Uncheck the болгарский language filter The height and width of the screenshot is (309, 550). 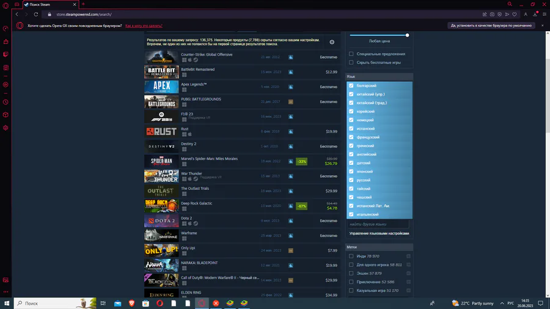pyautogui.click(x=351, y=85)
